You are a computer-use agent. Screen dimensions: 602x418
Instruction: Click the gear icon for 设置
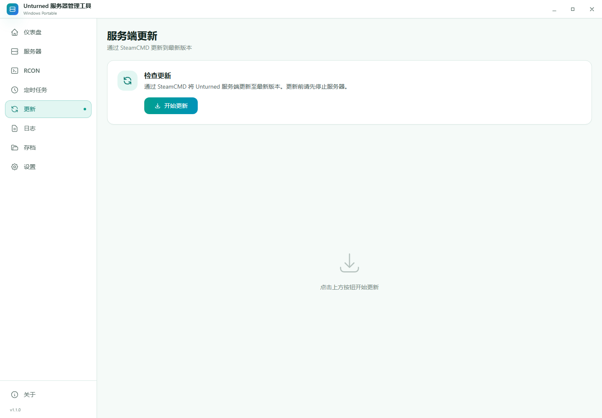tap(15, 167)
